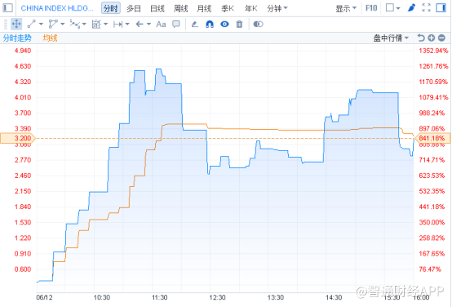
Task: Click the blue pen drawing icon
Action: click(x=411, y=8)
